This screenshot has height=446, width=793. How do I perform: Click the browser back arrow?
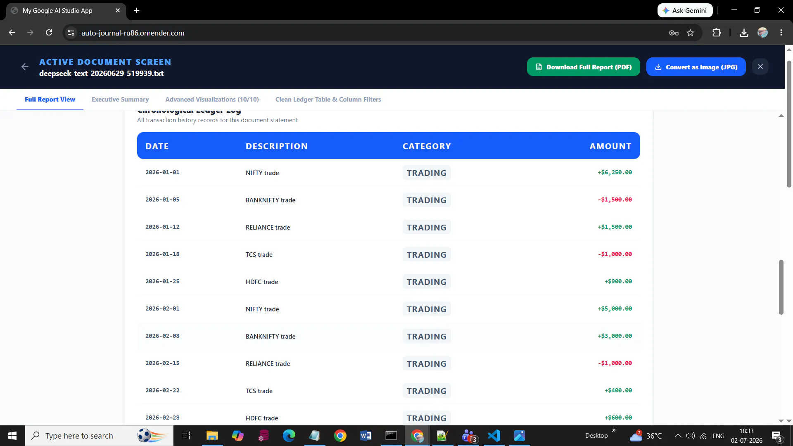coord(12,33)
